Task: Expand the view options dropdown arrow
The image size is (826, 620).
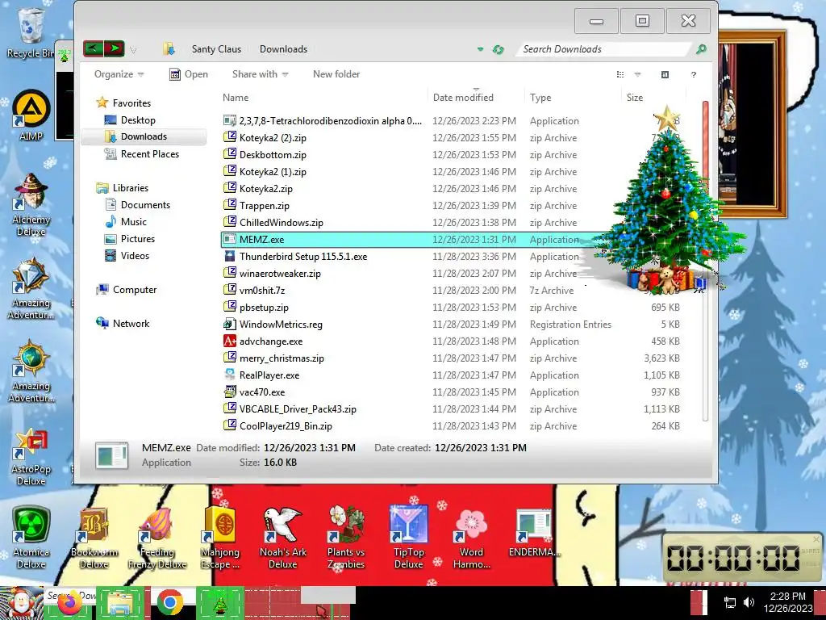Action: click(x=637, y=74)
